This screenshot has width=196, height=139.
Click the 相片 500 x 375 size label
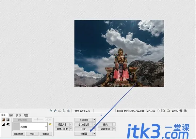(x=82, y=111)
